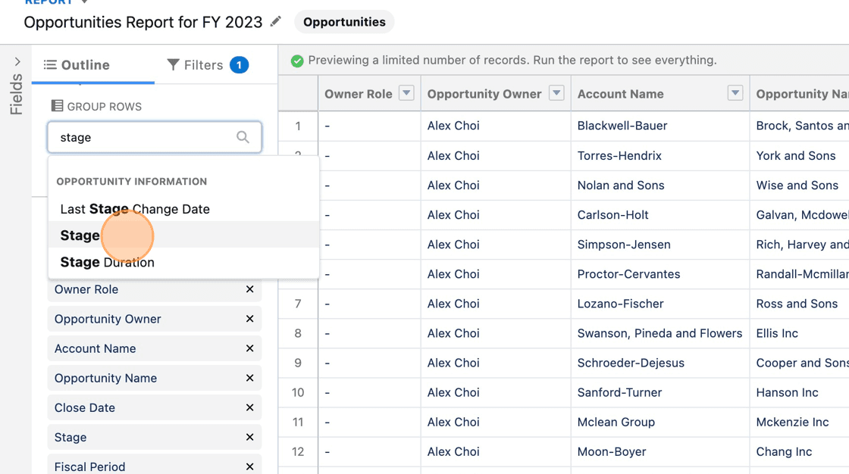Switch to the Filters tab
This screenshot has height=474, width=849.
[x=208, y=65]
